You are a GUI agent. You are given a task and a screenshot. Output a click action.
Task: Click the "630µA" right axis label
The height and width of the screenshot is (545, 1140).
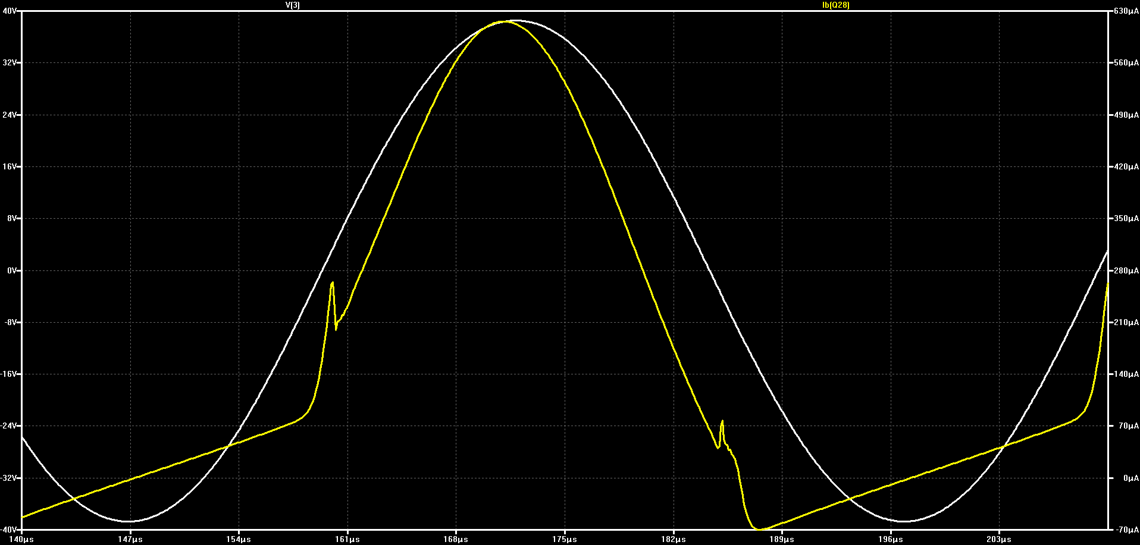[x=1126, y=11]
